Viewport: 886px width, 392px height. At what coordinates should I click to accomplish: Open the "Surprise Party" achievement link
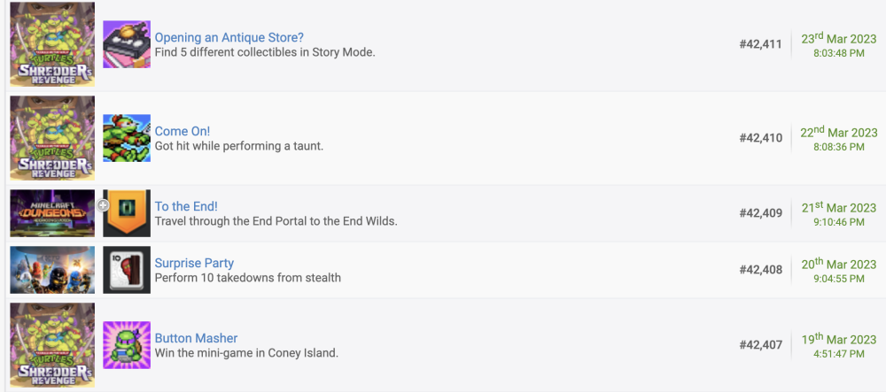194,263
